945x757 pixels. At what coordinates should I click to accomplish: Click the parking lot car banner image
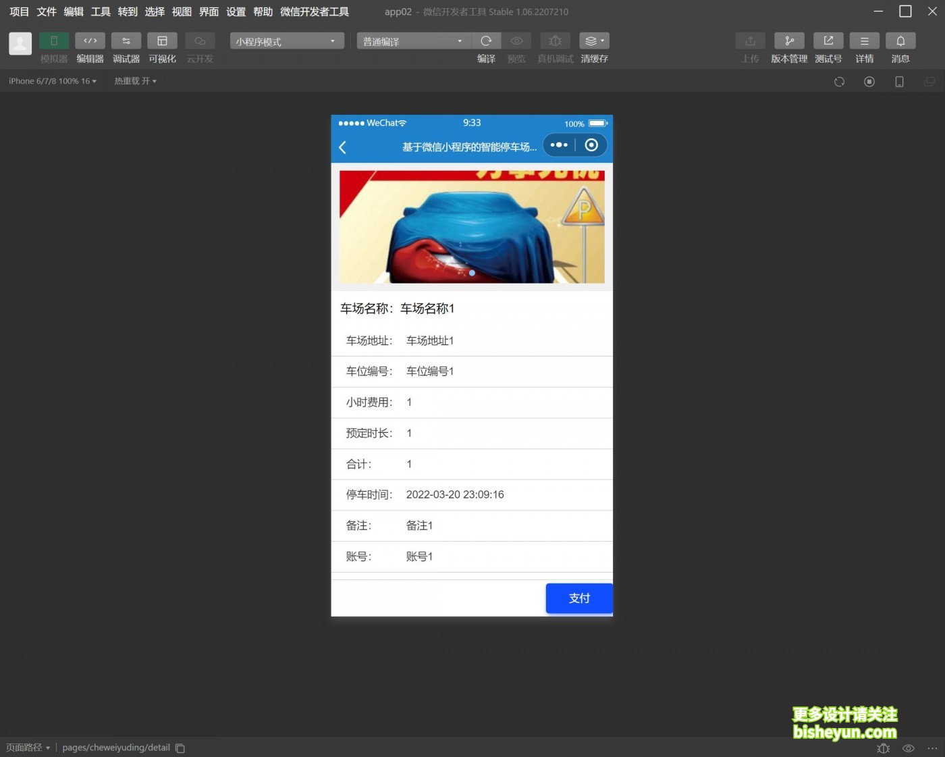pos(472,227)
